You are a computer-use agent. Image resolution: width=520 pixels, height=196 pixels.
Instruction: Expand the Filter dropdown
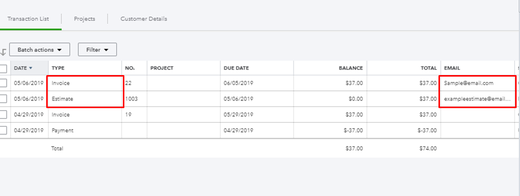pos(97,50)
